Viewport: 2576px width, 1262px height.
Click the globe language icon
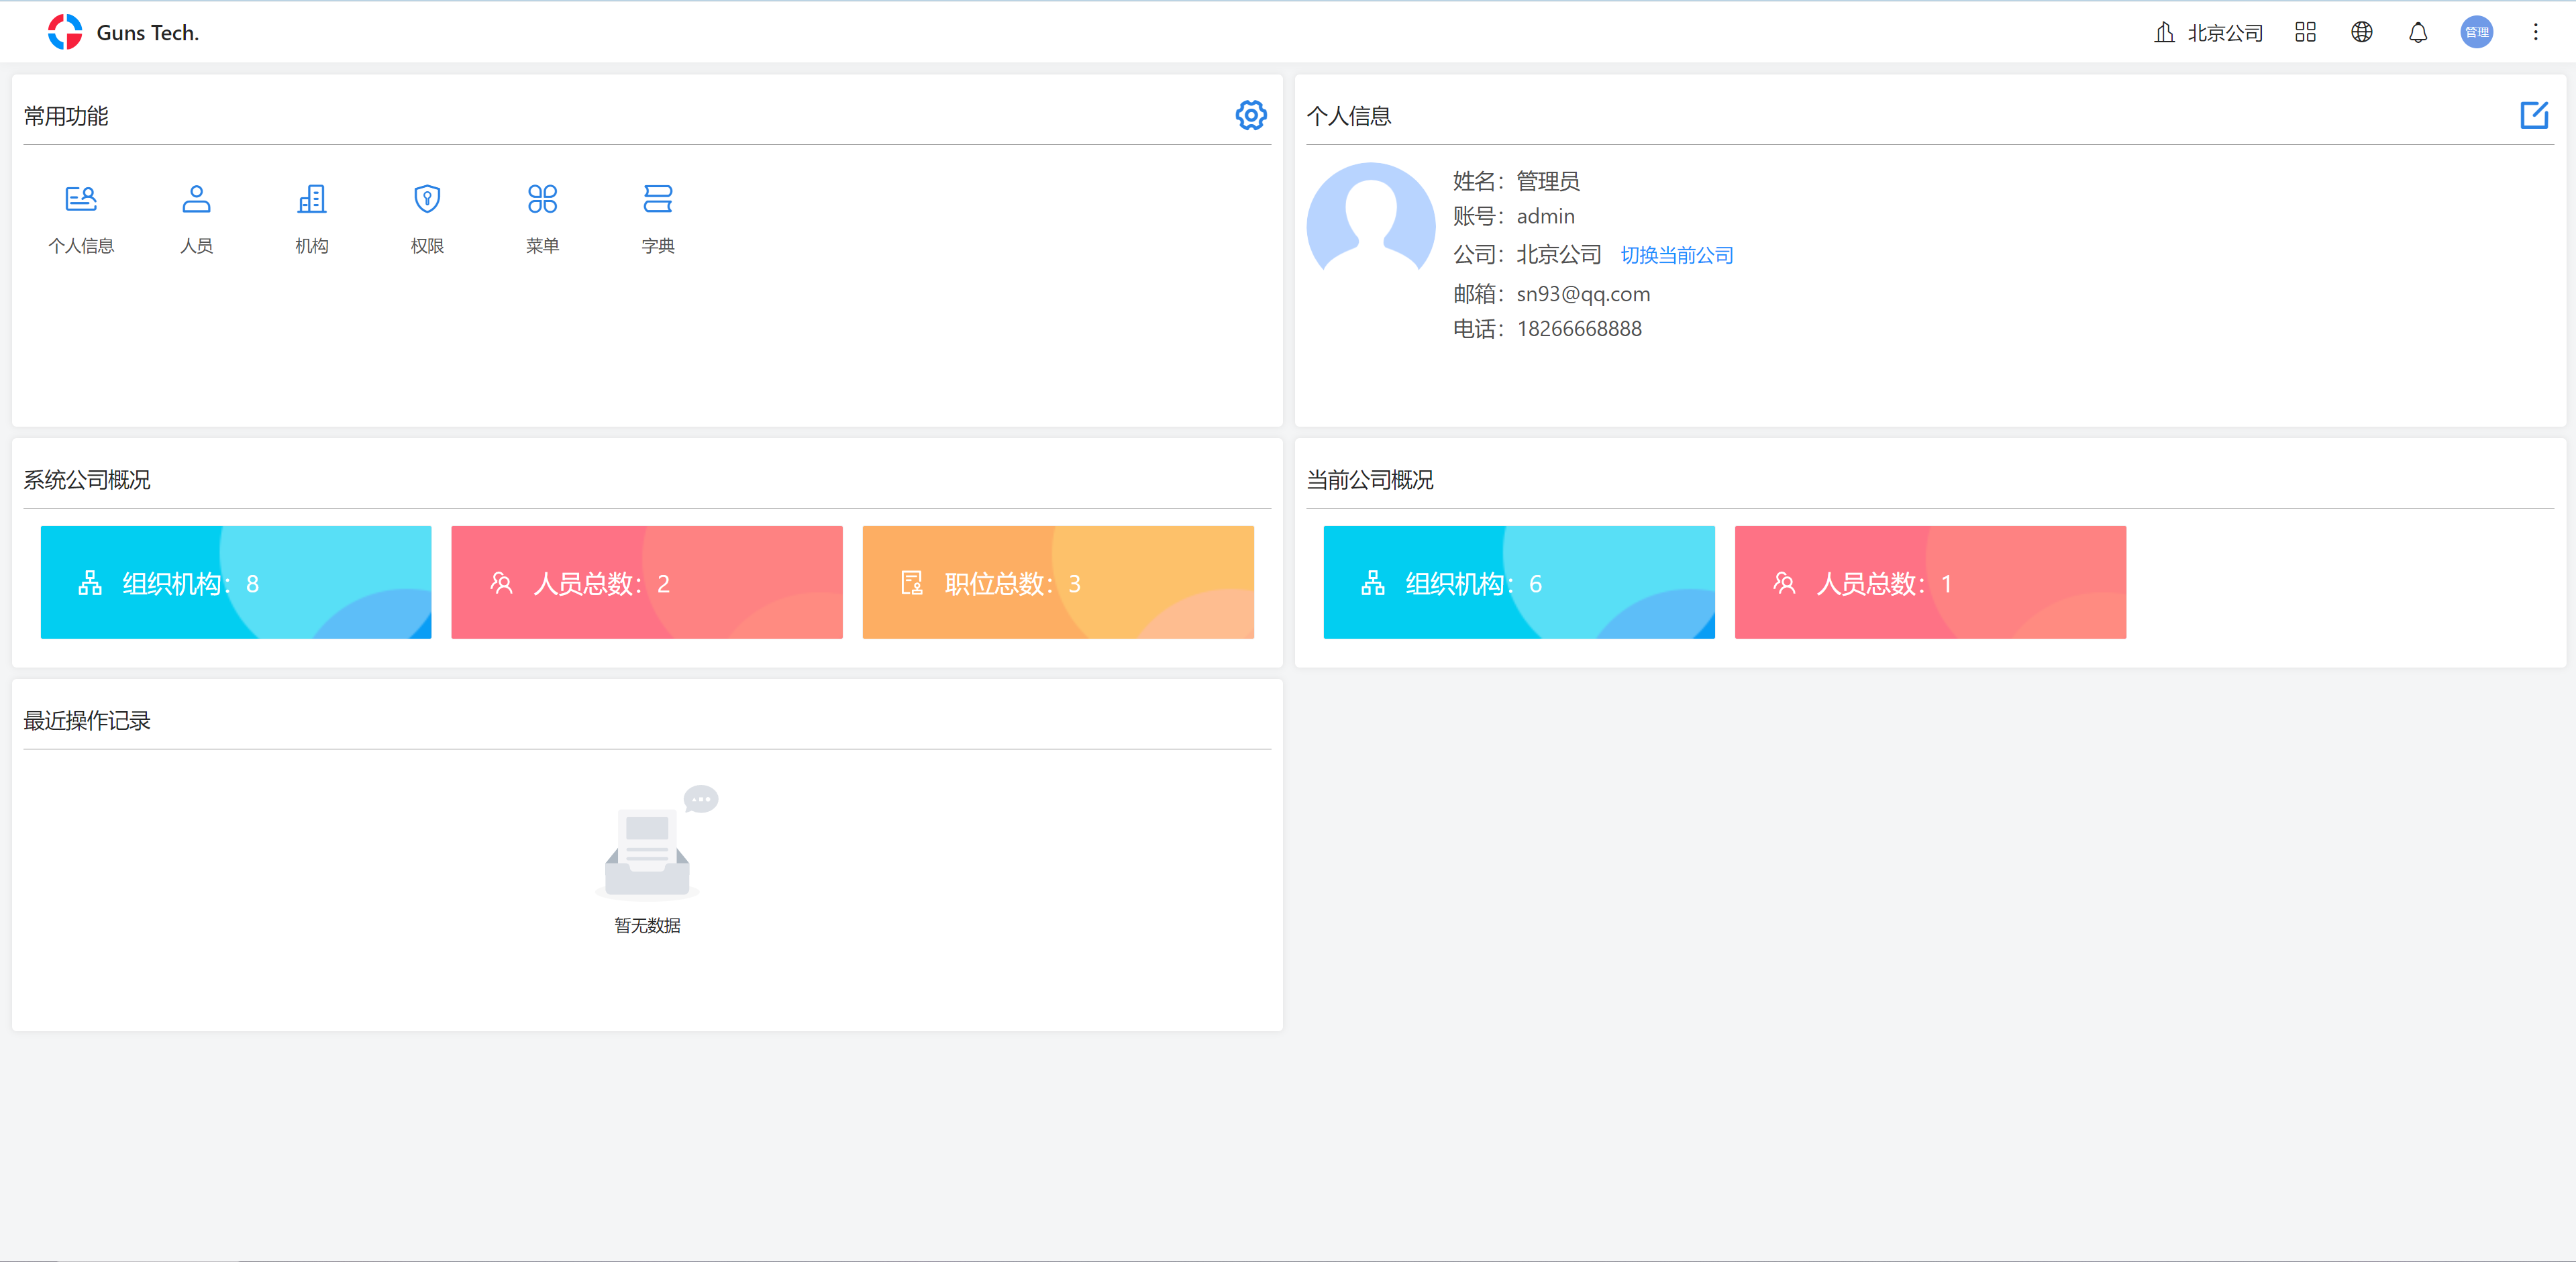pos(2361,33)
